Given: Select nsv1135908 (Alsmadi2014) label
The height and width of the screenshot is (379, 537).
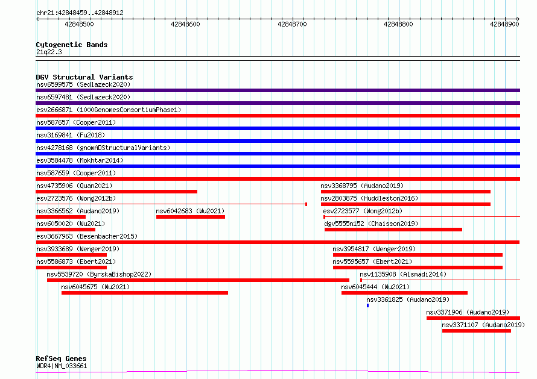Looking at the screenshot, I should click(403, 274).
